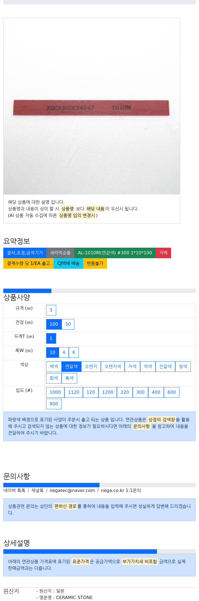
Task: Pick the 오렌지 color option
Action: [91, 367]
